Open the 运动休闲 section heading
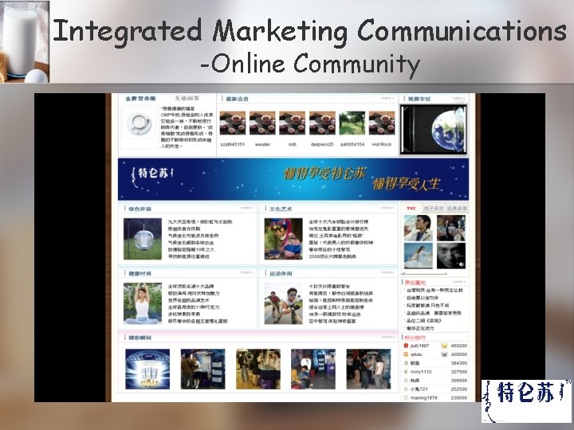This screenshot has width=574, height=430. click(x=281, y=273)
